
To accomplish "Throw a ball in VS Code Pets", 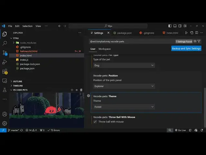I will (77, 90).
